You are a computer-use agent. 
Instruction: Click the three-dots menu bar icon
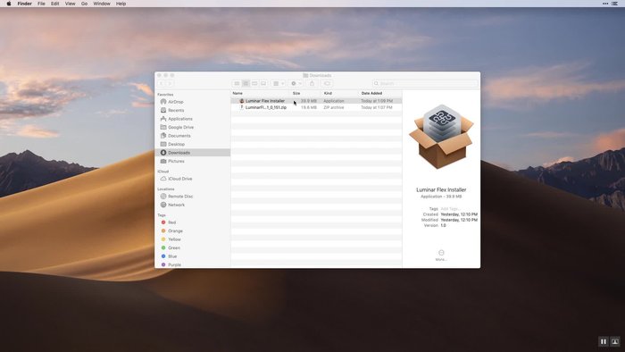point(605,4)
